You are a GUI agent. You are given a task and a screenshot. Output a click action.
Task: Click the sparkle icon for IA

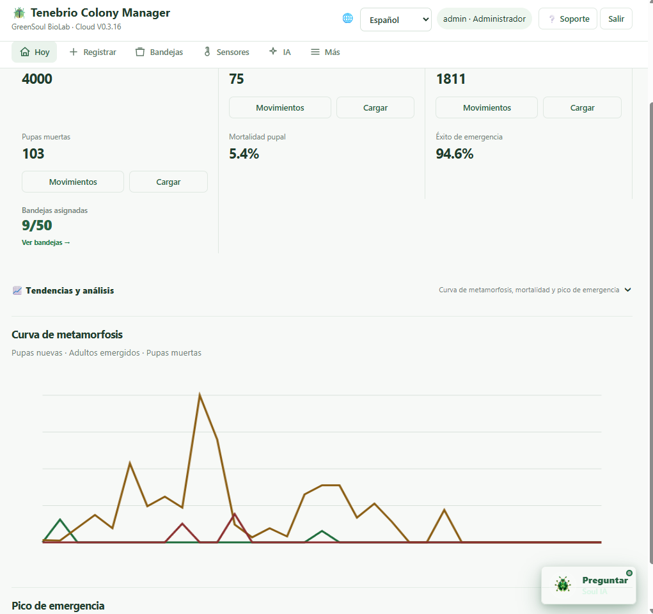[273, 51]
